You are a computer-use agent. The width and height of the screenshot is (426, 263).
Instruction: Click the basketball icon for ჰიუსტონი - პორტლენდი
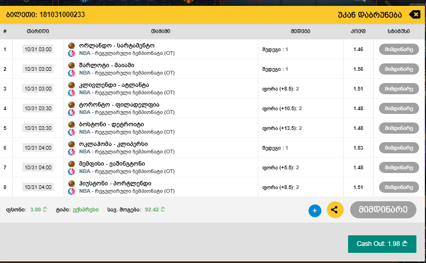[72, 183]
